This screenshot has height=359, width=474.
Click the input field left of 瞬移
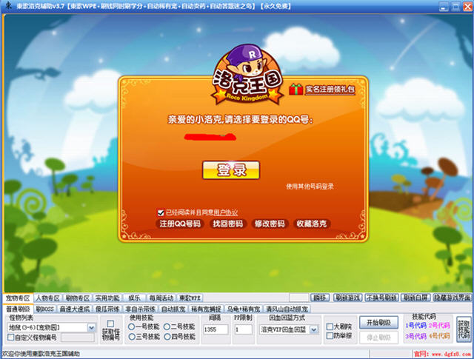[298, 298]
